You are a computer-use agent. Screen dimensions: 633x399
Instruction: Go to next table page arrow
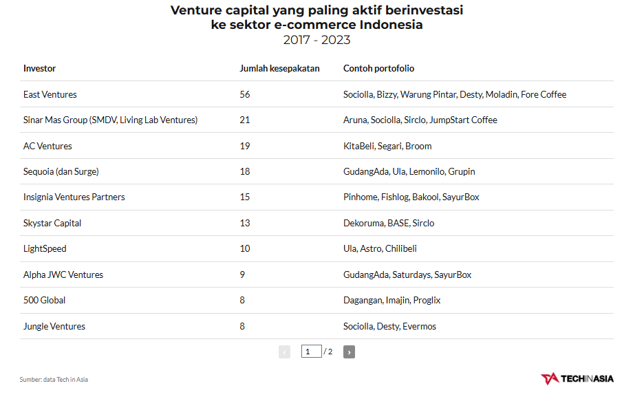point(349,352)
